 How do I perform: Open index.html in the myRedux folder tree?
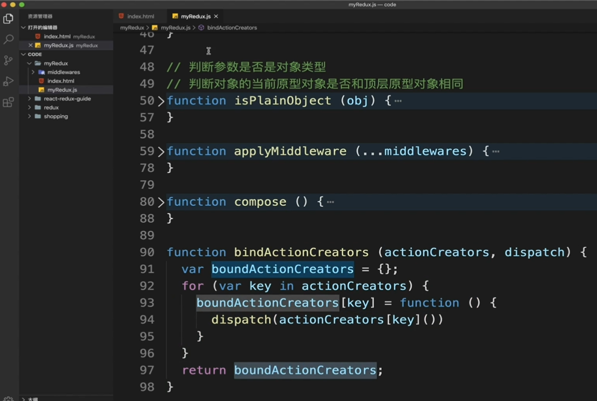(61, 81)
